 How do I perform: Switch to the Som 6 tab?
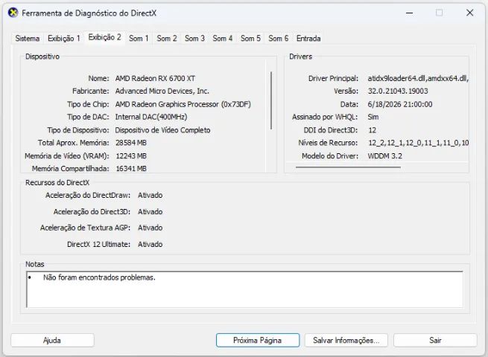(279, 39)
